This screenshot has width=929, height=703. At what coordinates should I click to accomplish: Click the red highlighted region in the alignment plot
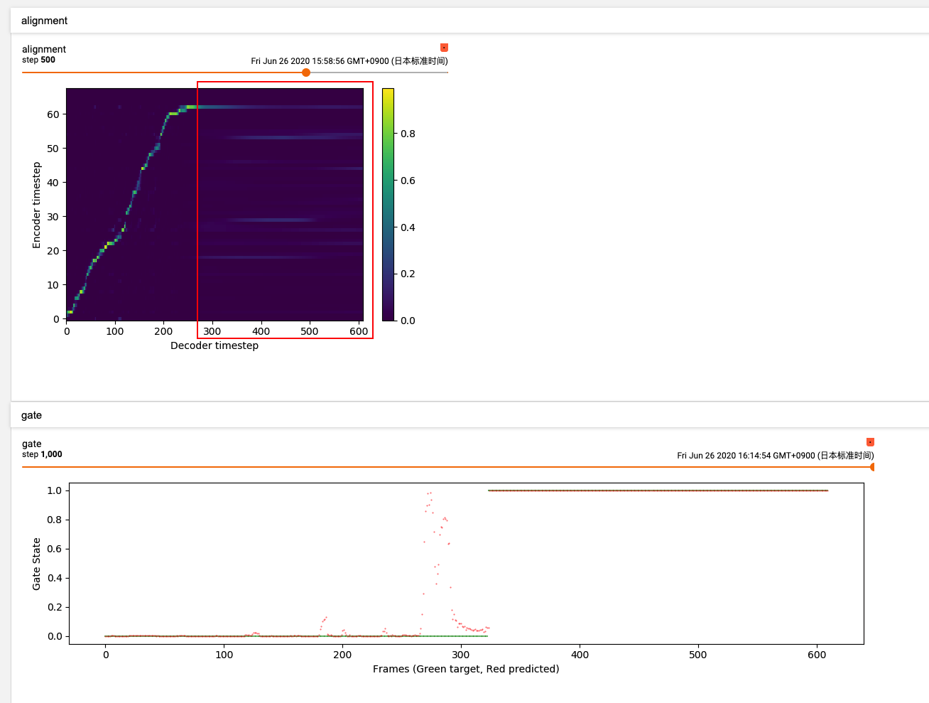click(284, 210)
